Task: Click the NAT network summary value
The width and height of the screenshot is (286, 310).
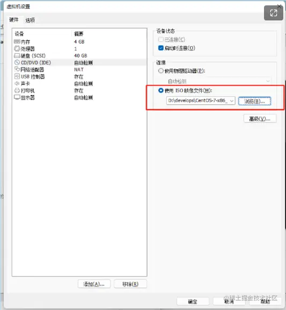Action: (79, 69)
